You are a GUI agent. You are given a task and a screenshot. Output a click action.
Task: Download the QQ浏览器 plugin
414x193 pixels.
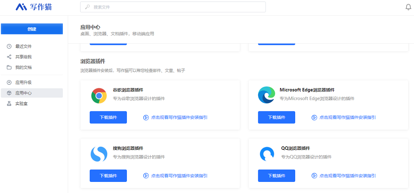[276, 176]
